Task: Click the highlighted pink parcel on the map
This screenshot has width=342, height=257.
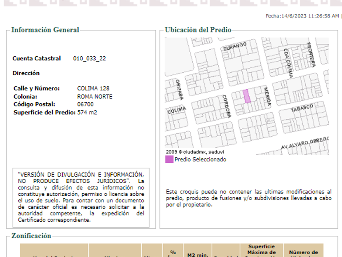Action: coord(246,96)
